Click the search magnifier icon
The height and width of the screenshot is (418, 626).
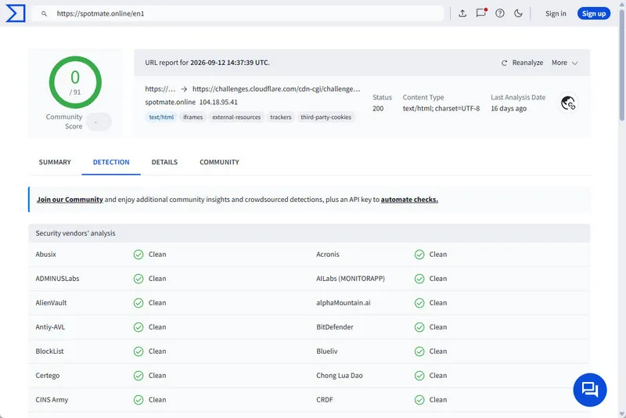45,13
